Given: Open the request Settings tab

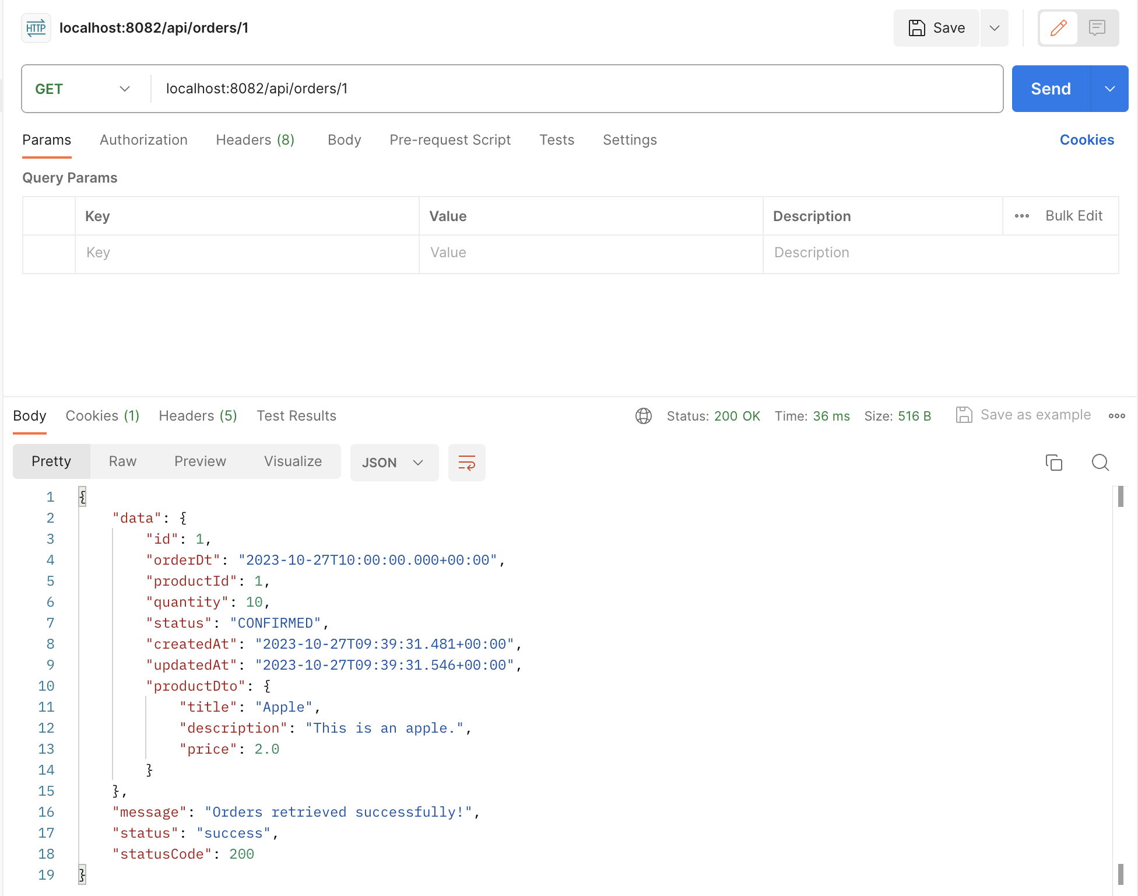Looking at the screenshot, I should pyautogui.click(x=630, y=140).
